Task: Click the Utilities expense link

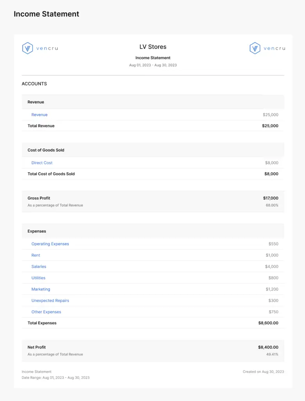Action: point(38,278)
